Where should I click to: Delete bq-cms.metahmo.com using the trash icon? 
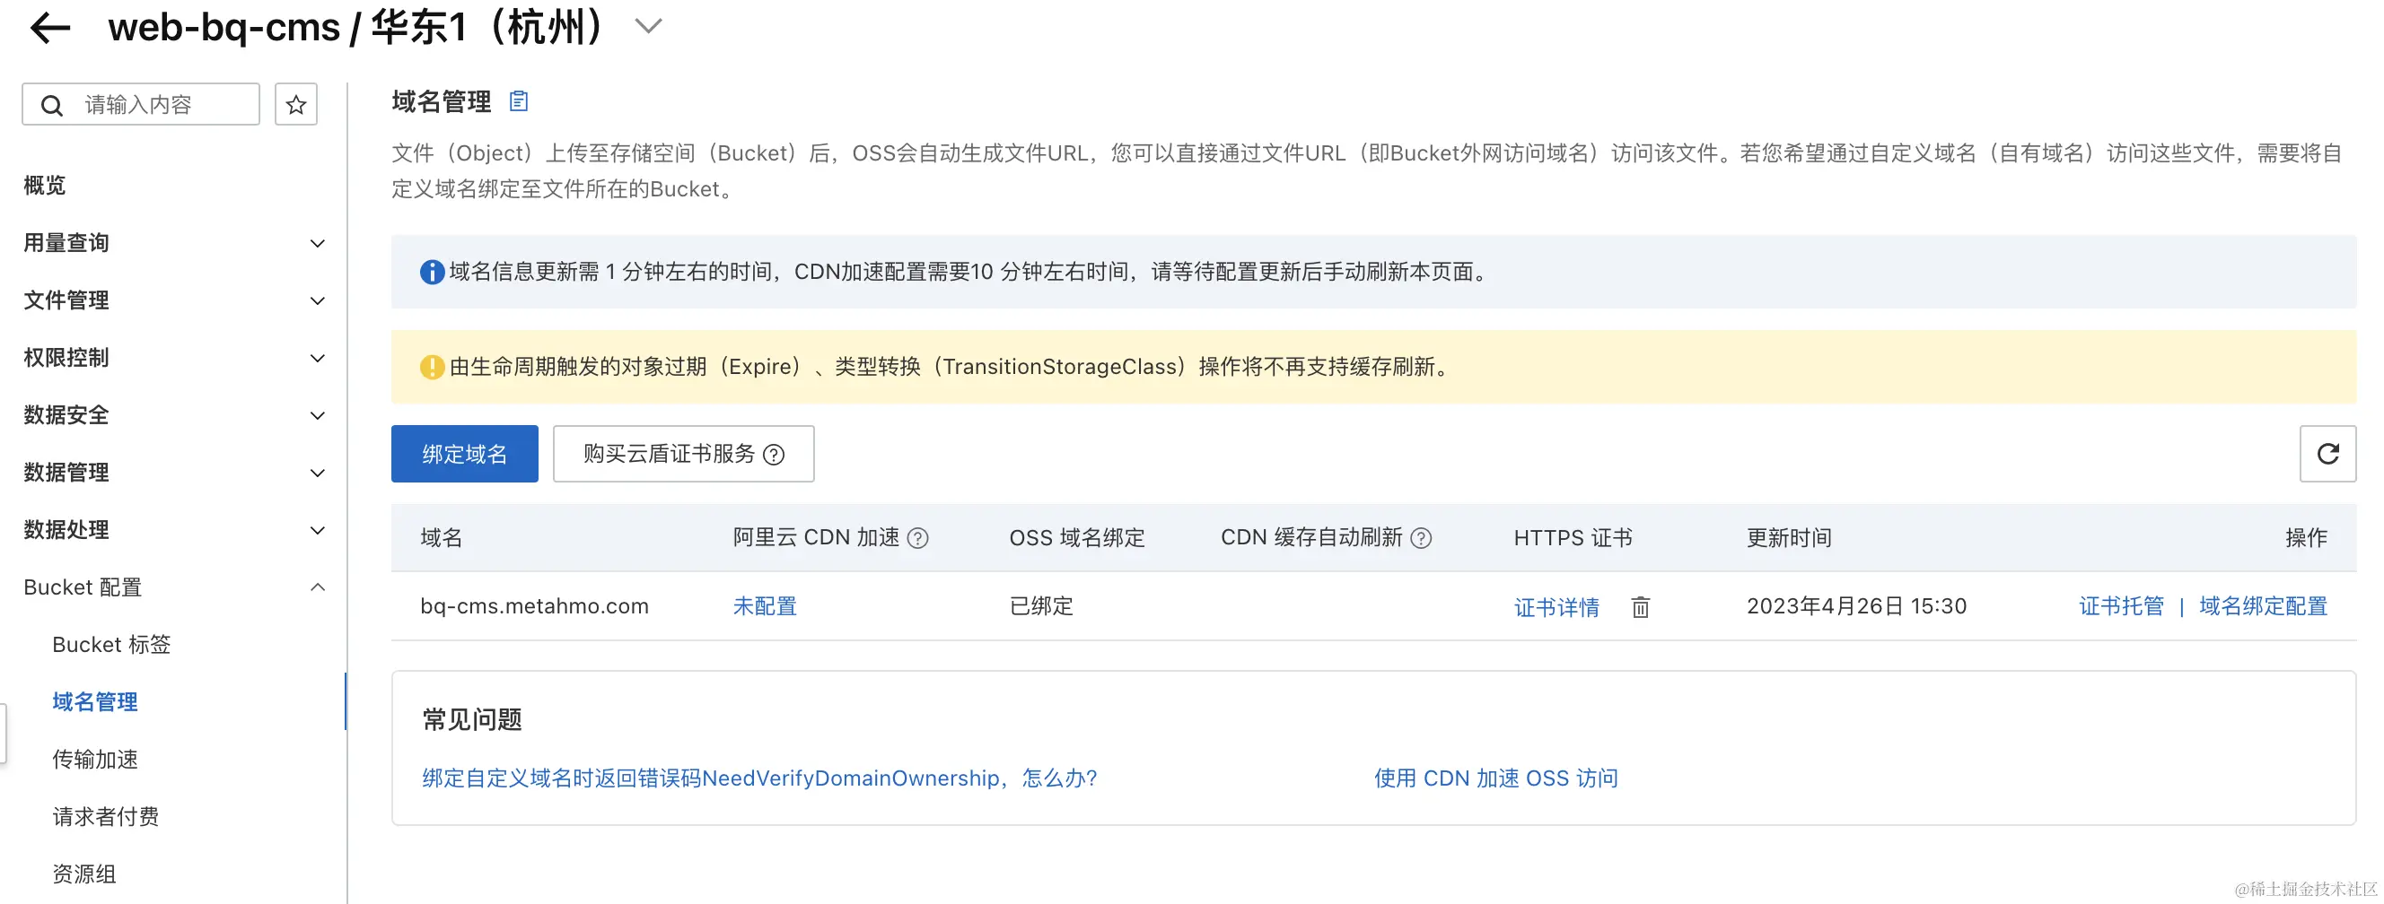coord(1640,607)
